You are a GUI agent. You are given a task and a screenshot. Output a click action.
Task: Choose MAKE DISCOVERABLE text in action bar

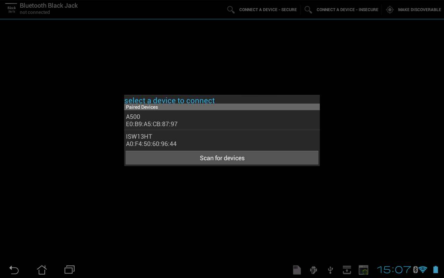tap(419, 10)
